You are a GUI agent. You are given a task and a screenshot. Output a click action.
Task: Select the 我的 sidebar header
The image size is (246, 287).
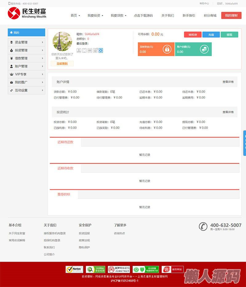26,32
